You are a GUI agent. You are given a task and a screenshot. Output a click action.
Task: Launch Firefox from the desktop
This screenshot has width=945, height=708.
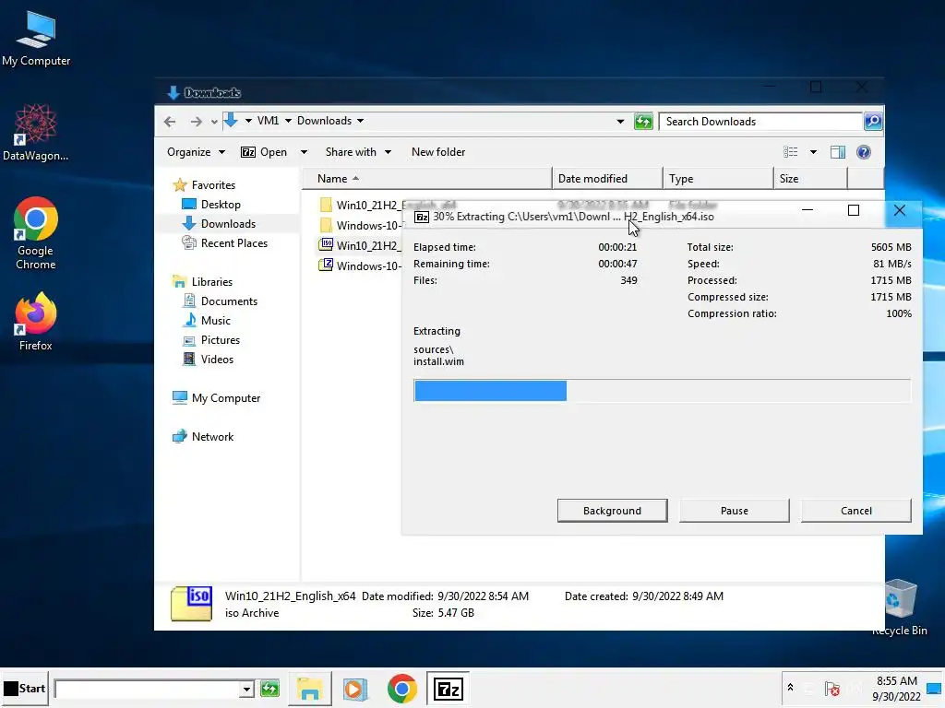pos(36,322)
